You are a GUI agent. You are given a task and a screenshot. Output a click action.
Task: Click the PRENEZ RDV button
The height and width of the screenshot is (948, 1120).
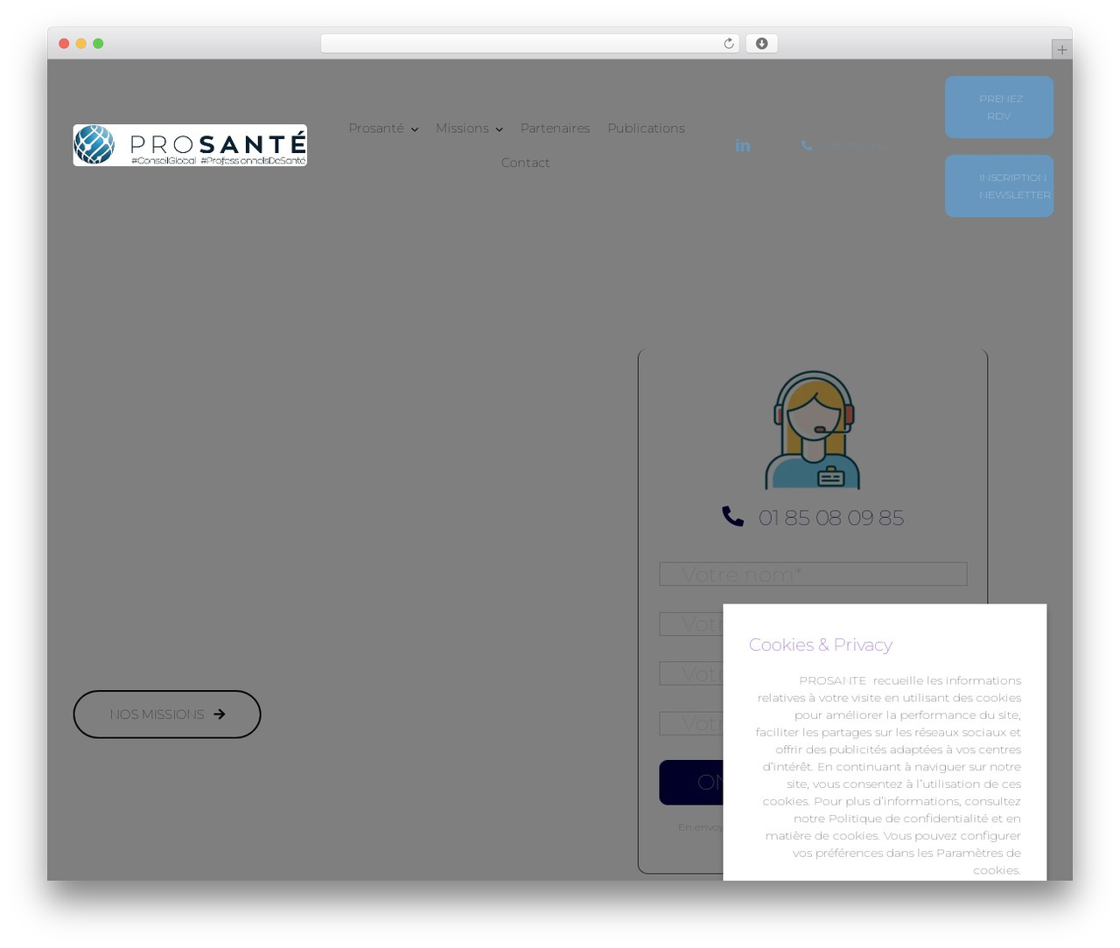(999, 107)
